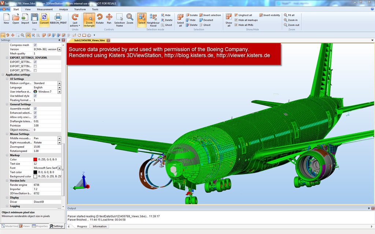This screenshot has height=234, width=375.
Task: Save the file with Save icon
Action: pos(34,19)
